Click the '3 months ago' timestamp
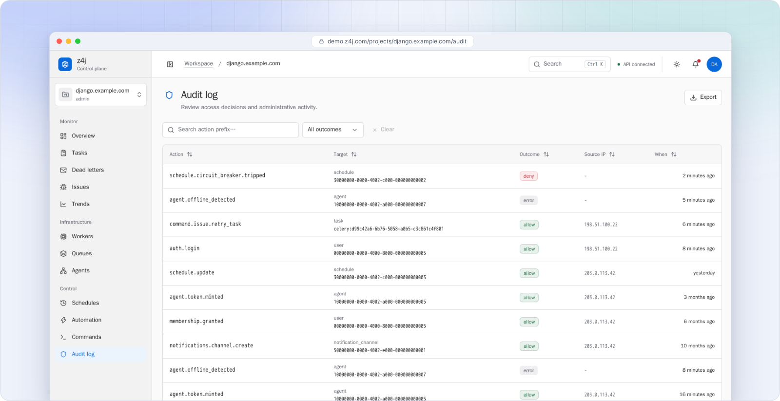 coord(699,297)
